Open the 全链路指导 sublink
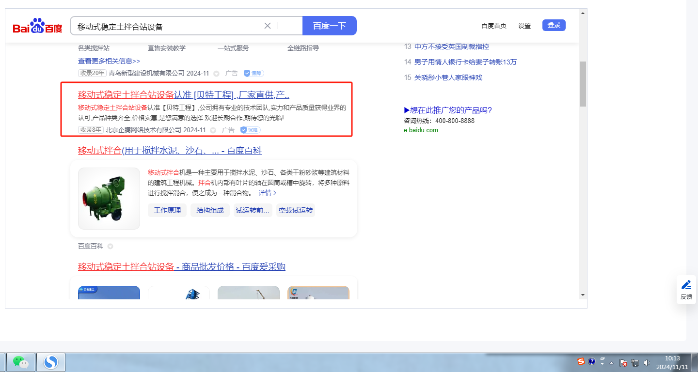Screen dimensions: 698x372 (303, 48)
